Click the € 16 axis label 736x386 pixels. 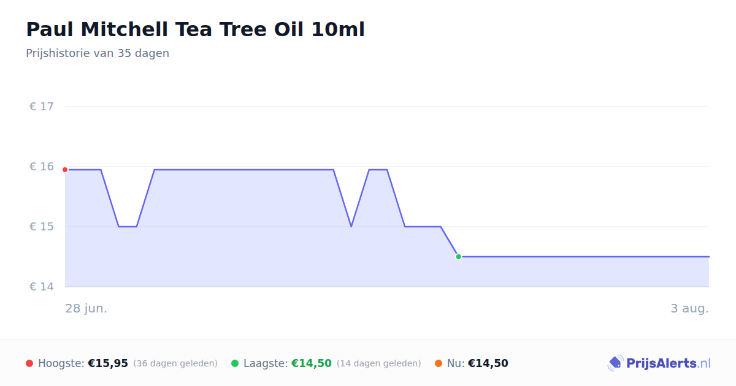(42, 167)
